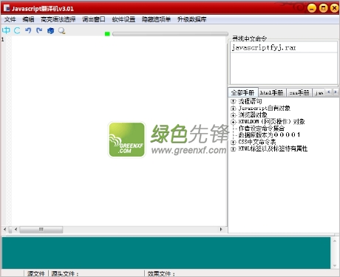340x277 pixels.
Task: Open the 升级数据库 menu
Action: 192,19
